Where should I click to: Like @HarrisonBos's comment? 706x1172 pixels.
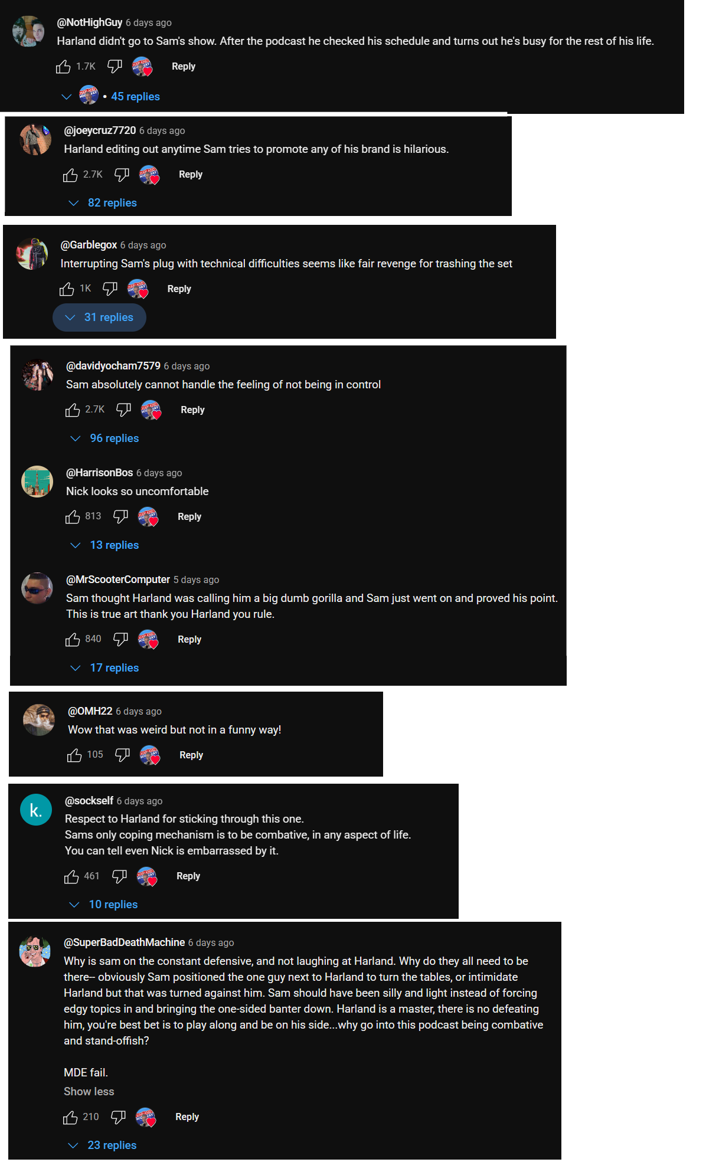73,517
